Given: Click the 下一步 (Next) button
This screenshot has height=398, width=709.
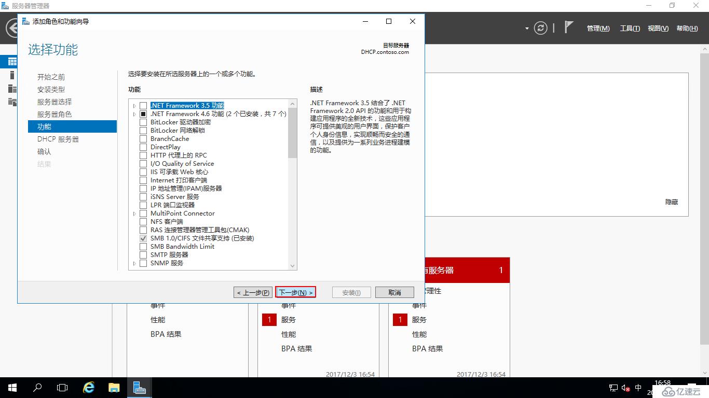Looking at the screenshot, I should coord(296,292).
